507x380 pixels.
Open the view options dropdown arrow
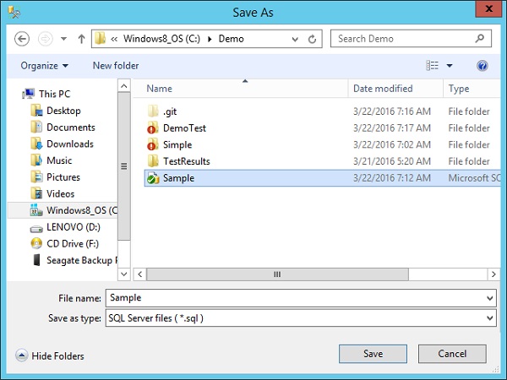point(450,66)
